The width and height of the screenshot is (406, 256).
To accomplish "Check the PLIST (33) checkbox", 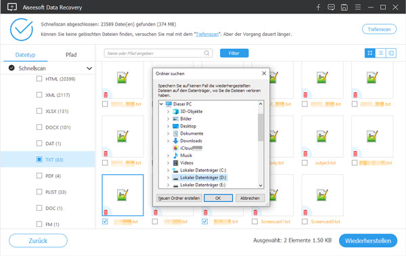I will (x=39, y=192).
